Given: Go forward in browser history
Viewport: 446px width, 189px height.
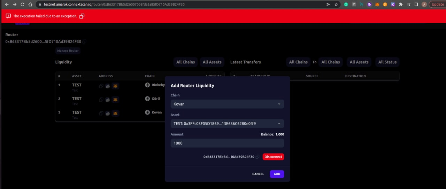Looking at the screenshot, I should click(15, 5).
